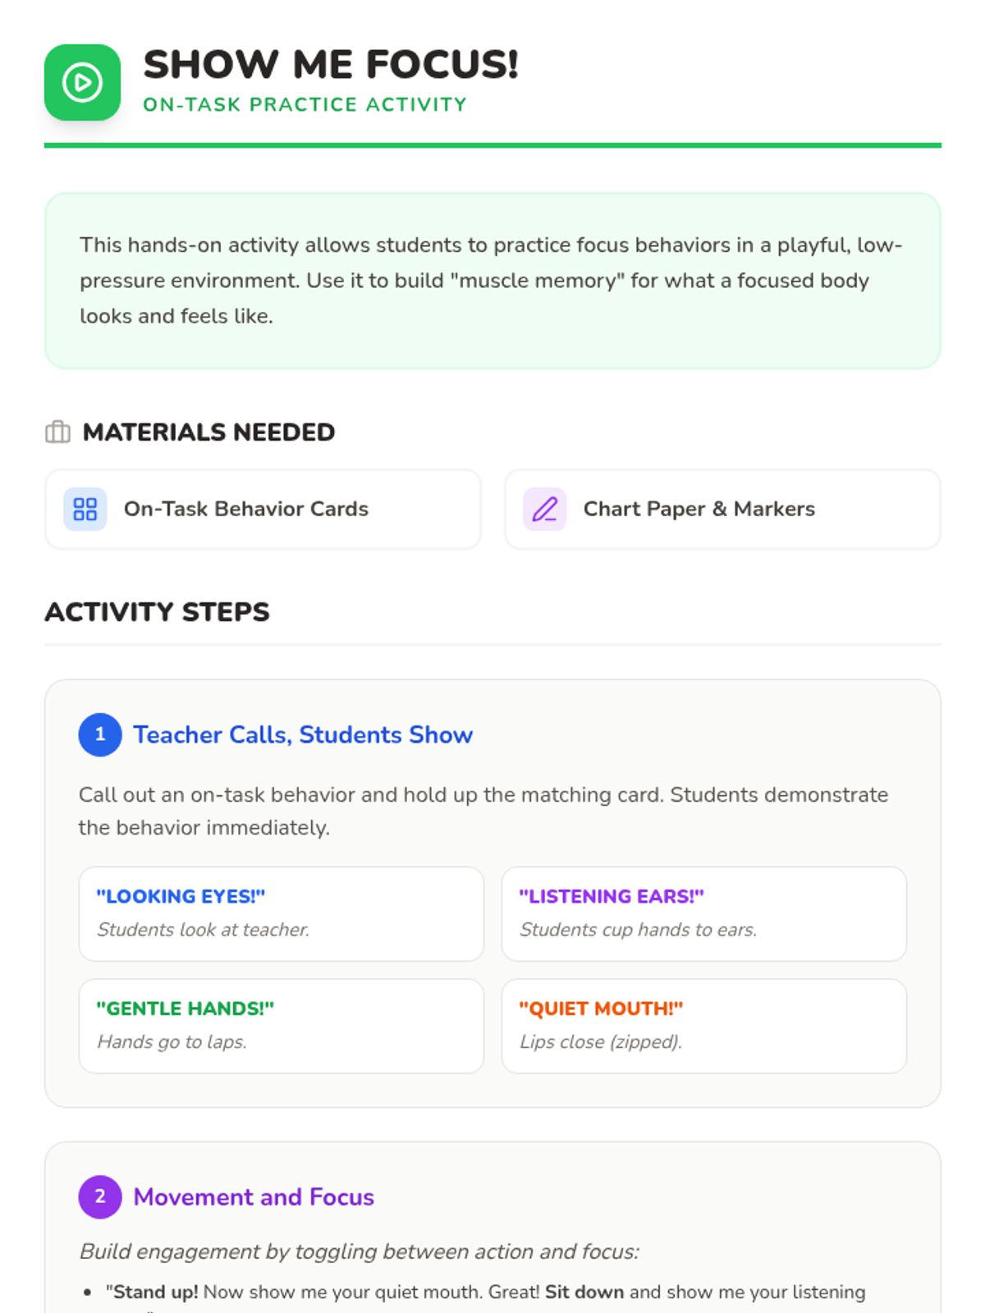Click the "LISTENING EARS!" behavior card

703,913
